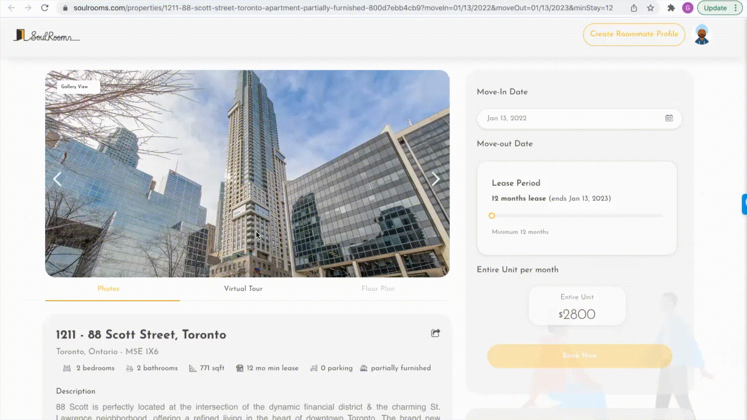
Task: Click the main building photo
Action: [x=247, y=173]
